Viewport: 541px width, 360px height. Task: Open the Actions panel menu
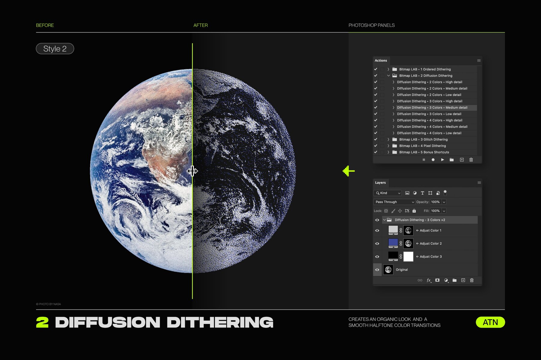(479, 60)
